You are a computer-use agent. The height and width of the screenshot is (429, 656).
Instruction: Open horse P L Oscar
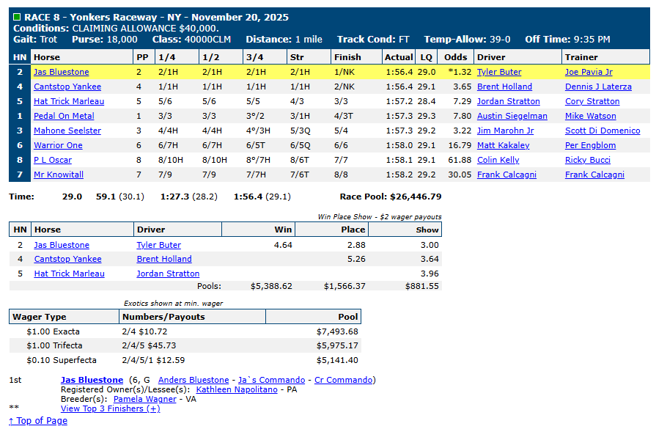point(54,160)
